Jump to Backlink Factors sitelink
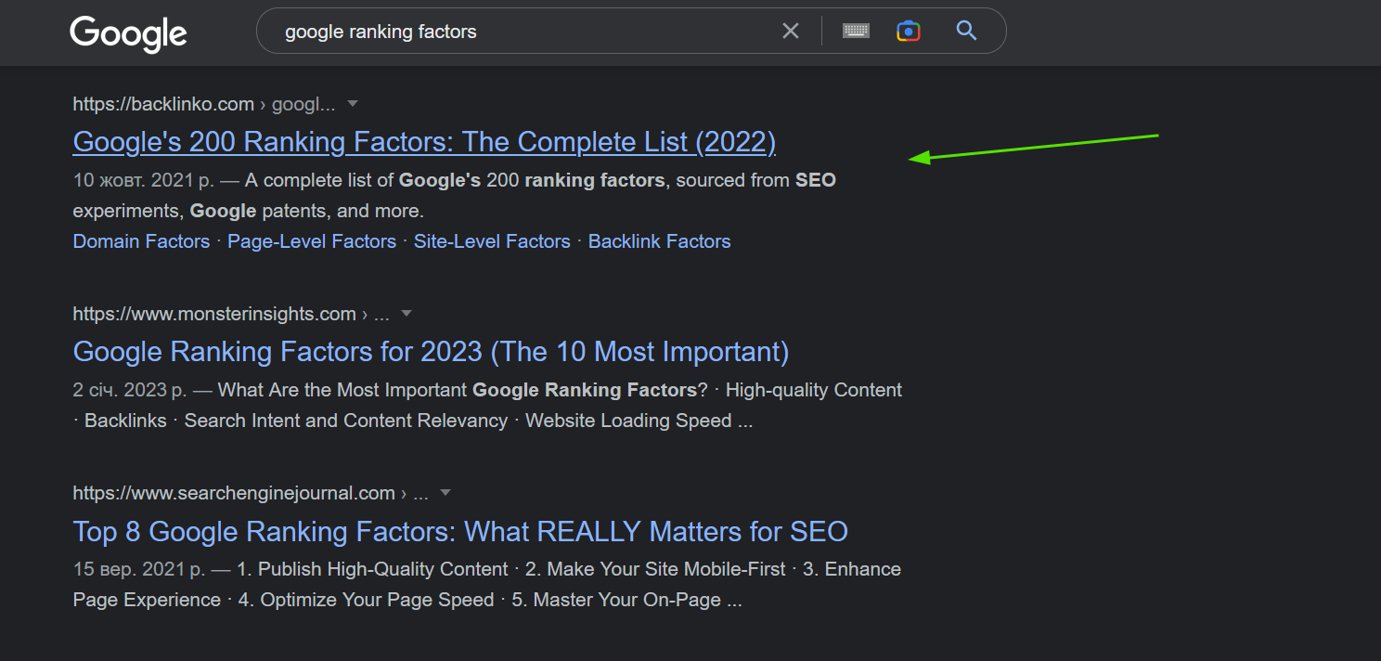This screenshot has height=661, width=1381. click(x=659, y=241)
